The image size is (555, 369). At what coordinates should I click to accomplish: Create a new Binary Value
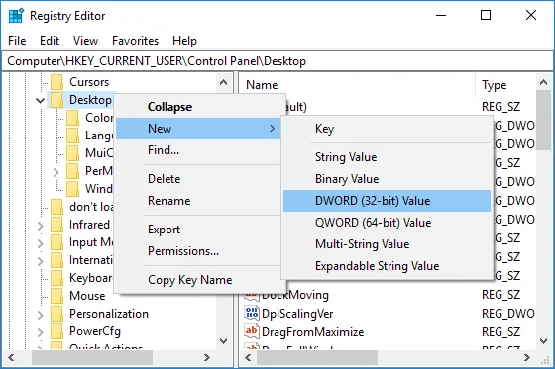(387, 179)
